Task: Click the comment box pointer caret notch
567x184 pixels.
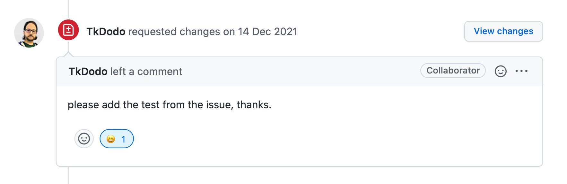Action: pos(68,55)
